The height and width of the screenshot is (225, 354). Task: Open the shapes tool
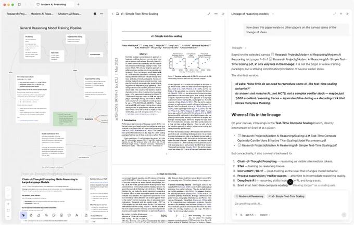[x=46, y=215]
